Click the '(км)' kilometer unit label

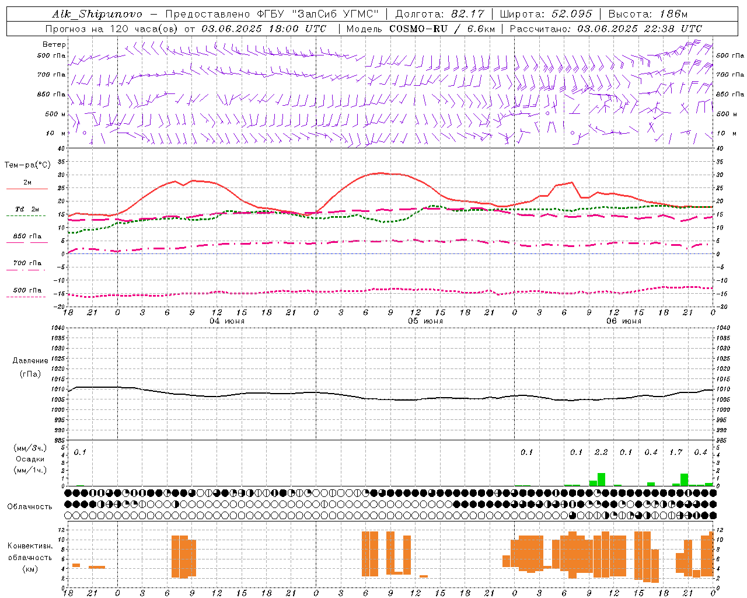click(31, 569)
